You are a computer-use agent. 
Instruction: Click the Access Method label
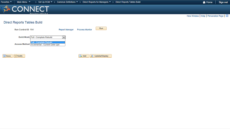click(x=22, y=44)
